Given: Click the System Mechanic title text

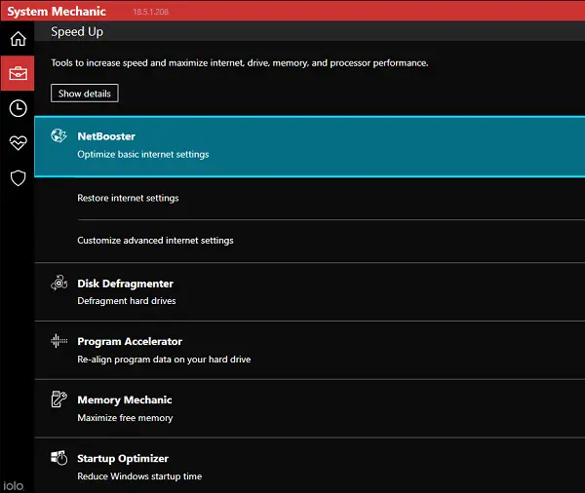Looking at the screenshot, I should pos(57,11).
